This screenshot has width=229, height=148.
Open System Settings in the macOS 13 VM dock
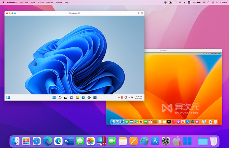193,122
